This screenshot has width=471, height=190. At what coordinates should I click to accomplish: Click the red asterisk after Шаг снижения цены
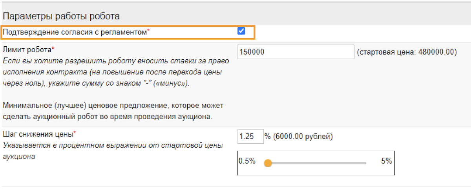click(75, 133)
